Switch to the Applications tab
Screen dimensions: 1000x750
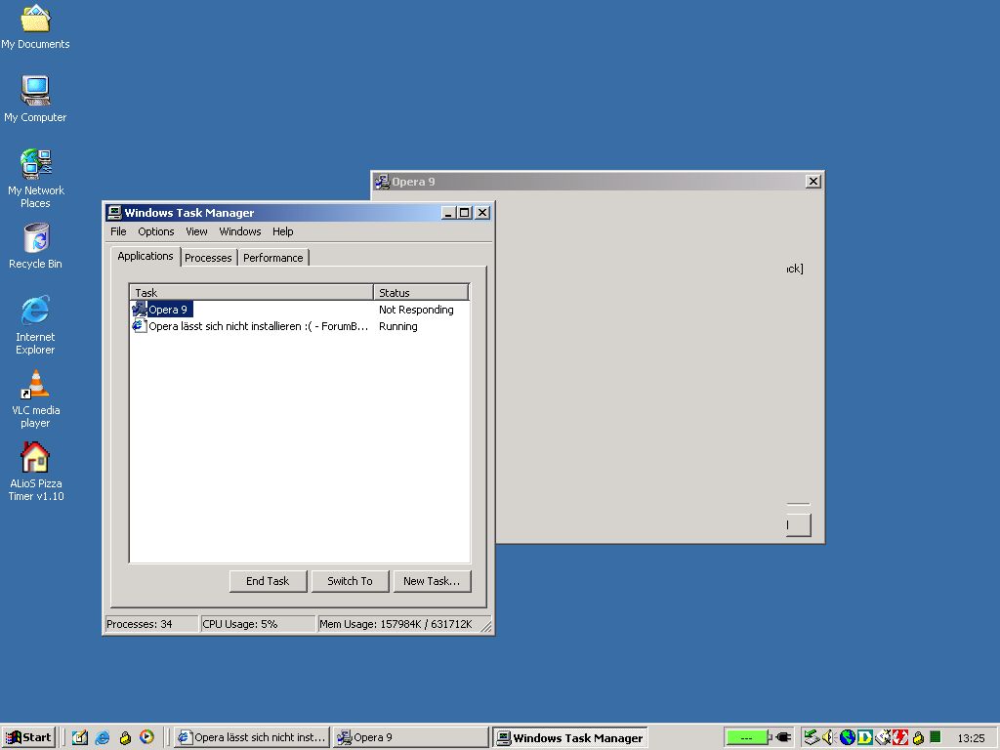click(x=146, y=256)
